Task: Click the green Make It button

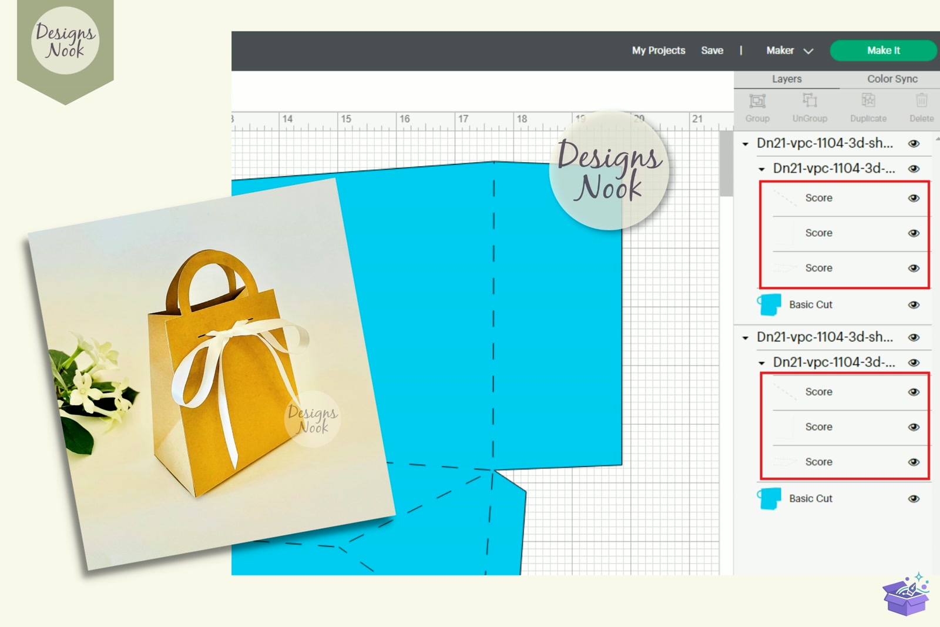Action: pyautogui.click(x=883, y=51)
